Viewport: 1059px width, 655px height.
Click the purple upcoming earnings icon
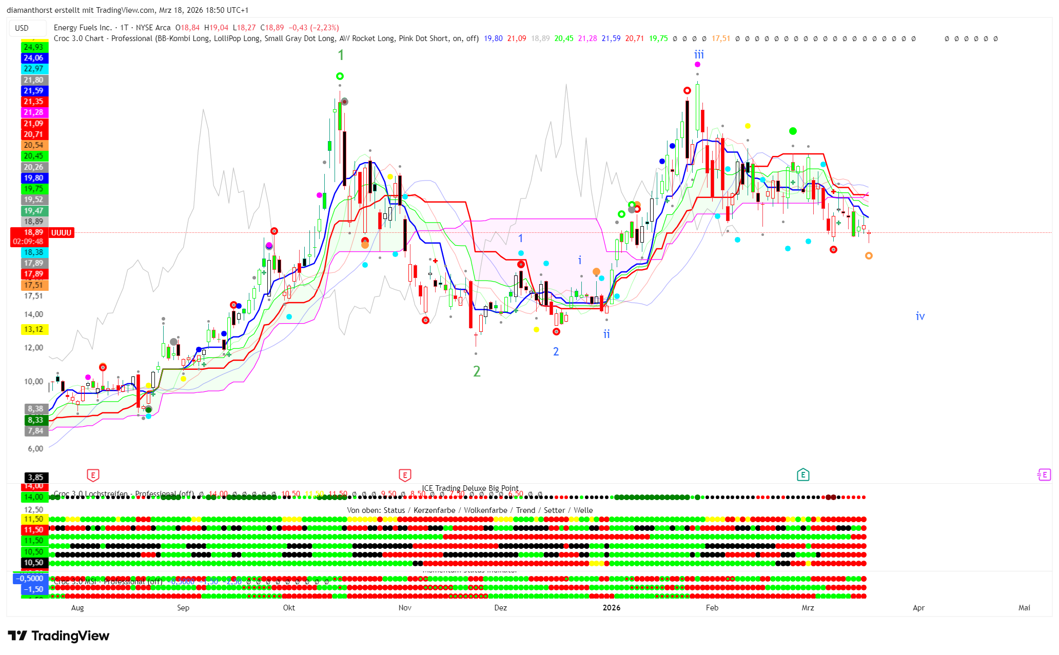1044,475
